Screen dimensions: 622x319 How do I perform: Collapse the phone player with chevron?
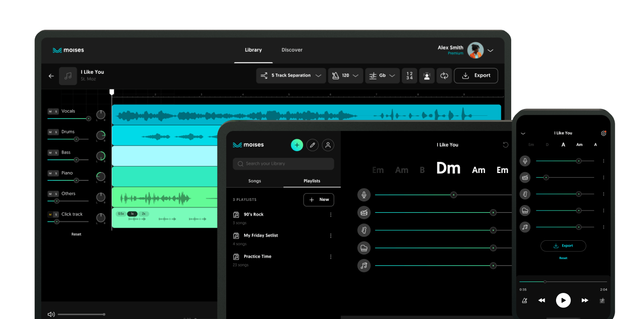tap(523, 134)
